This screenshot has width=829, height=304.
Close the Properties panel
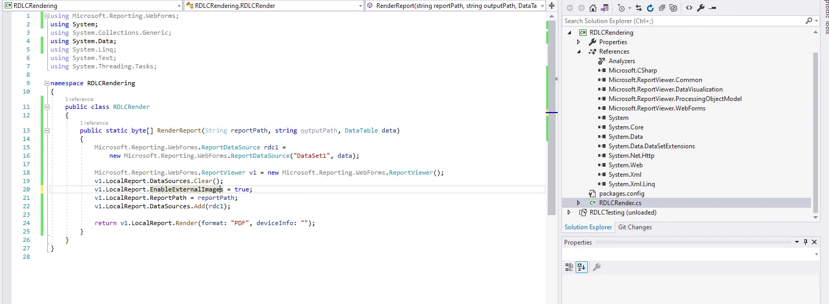point(814,242)
